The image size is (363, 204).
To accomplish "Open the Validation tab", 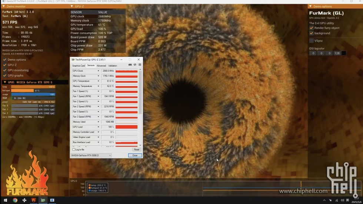I will (113, 66).
